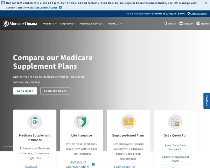Click the Sign In label
The height and width of the screenshot is (168, 210).
click(x=204, y=23)
